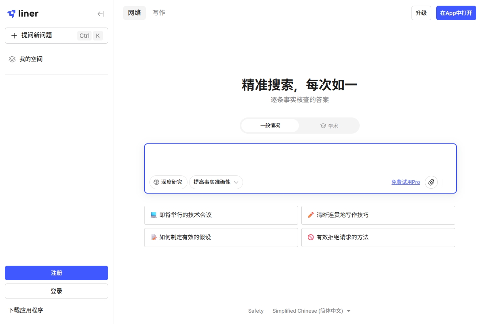Select the 网络 tab
This screenshot has width=486, height=324.
click(x=134, y=13)
